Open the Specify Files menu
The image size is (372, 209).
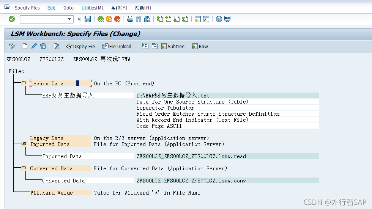click(x=27, y=8)
